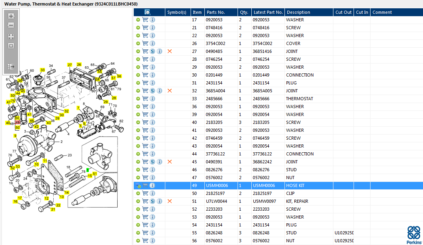Click the single square fit-view icon
Viewport: 423px width, 245px height.
click(11, 46)
